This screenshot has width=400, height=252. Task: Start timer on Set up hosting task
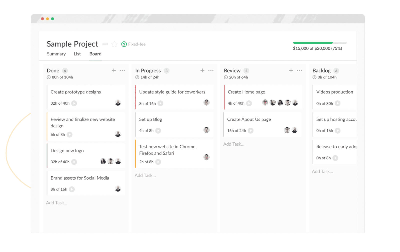tap(338, 131)
